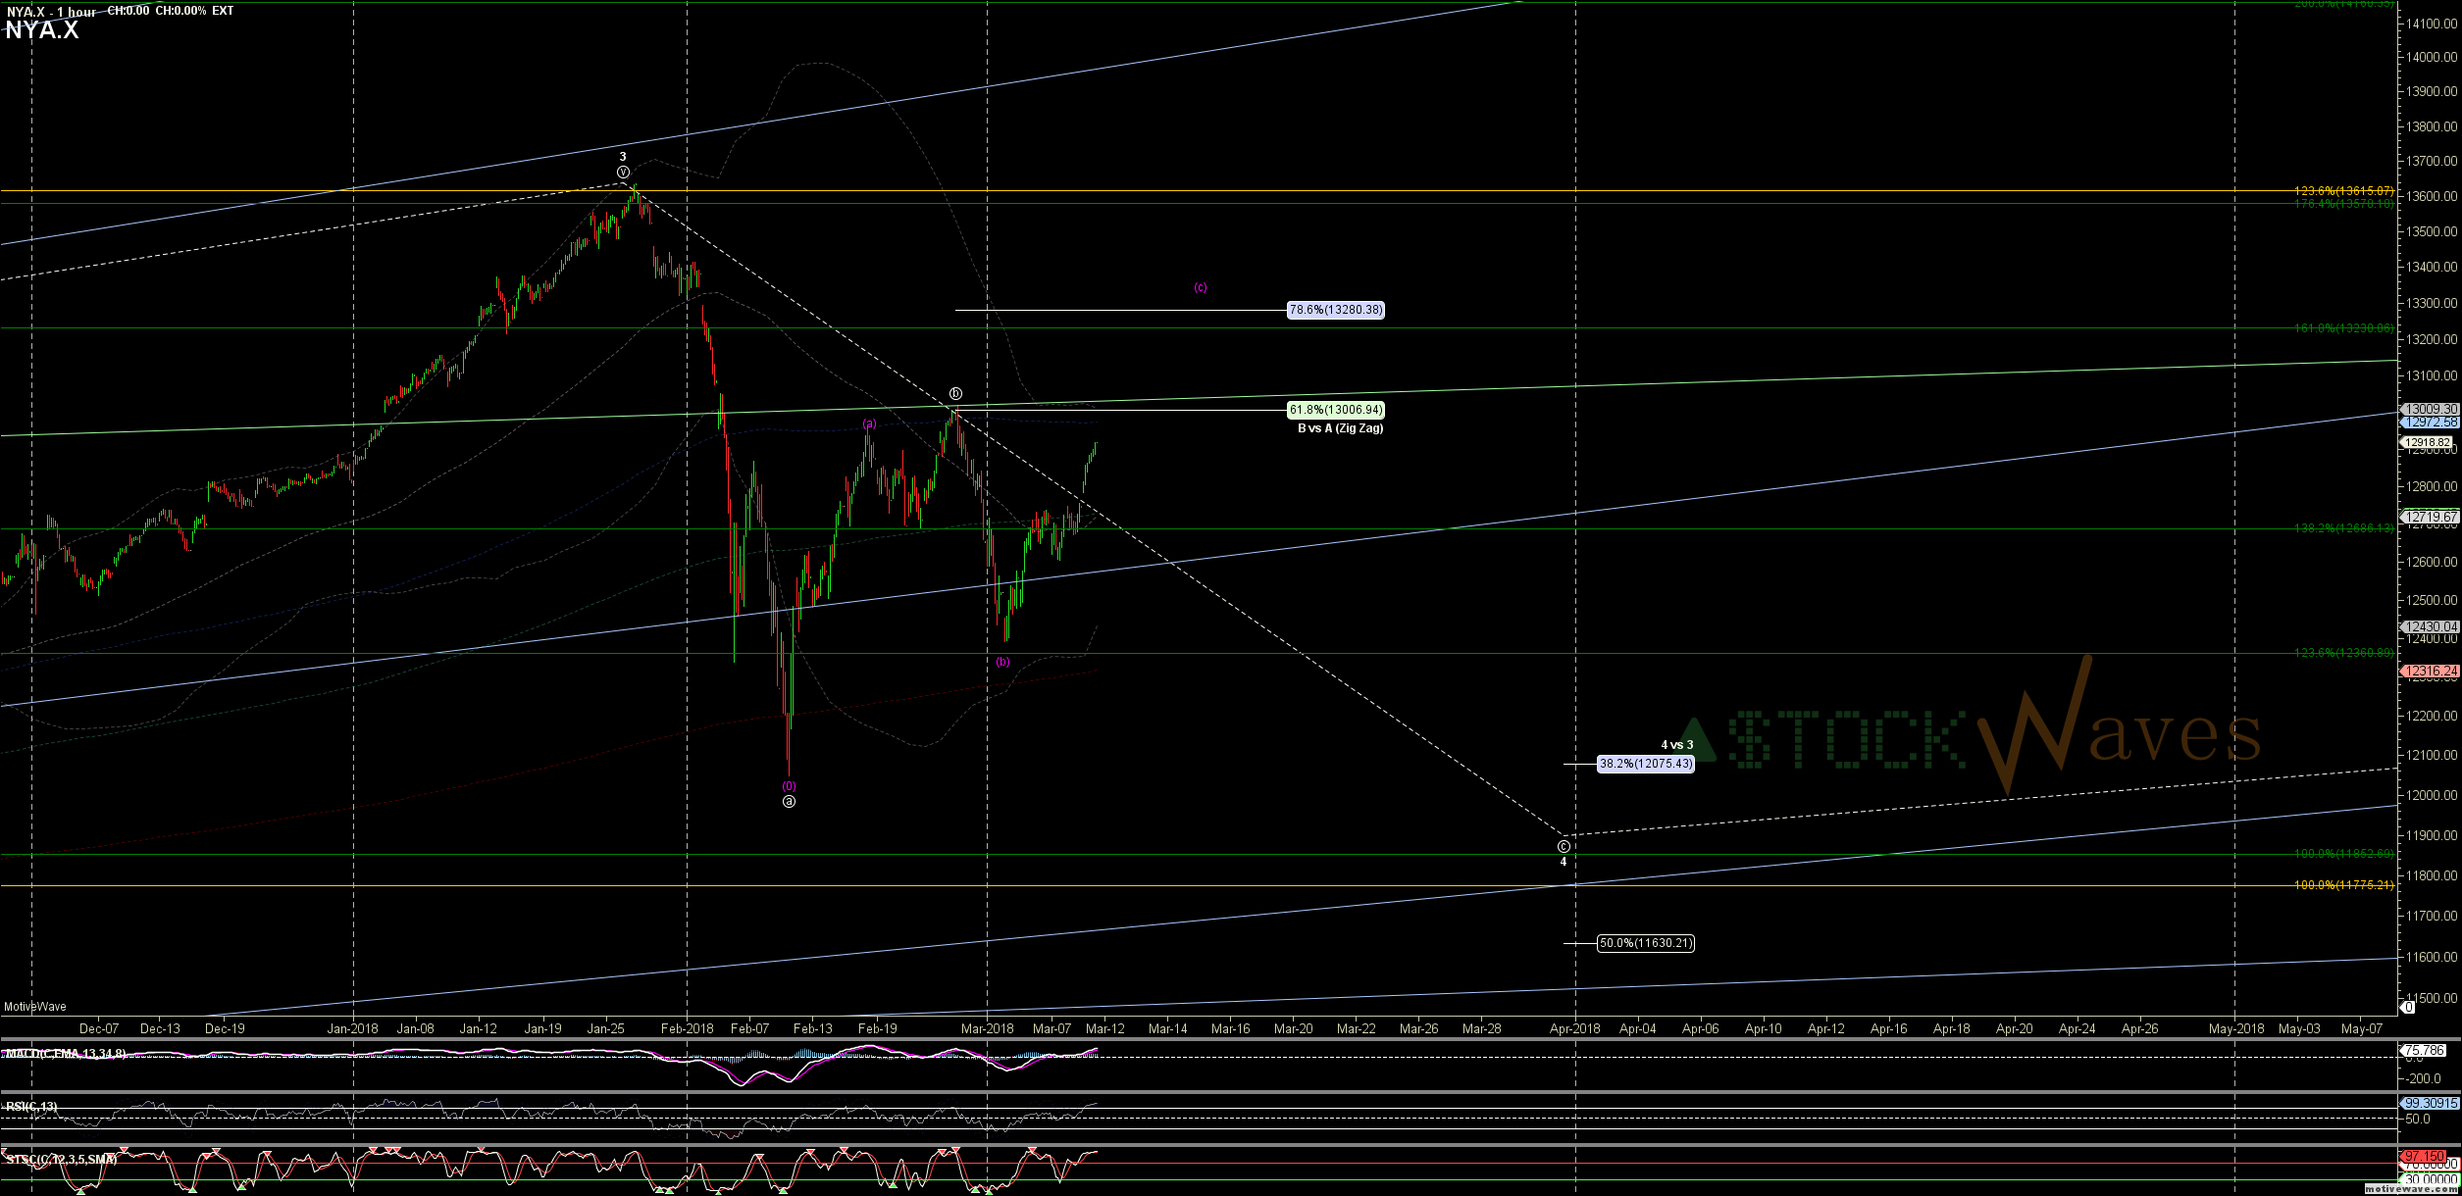Click the 12918.82 current price tag
Screen dimensions: 2462x1196
click(2428, 443)
